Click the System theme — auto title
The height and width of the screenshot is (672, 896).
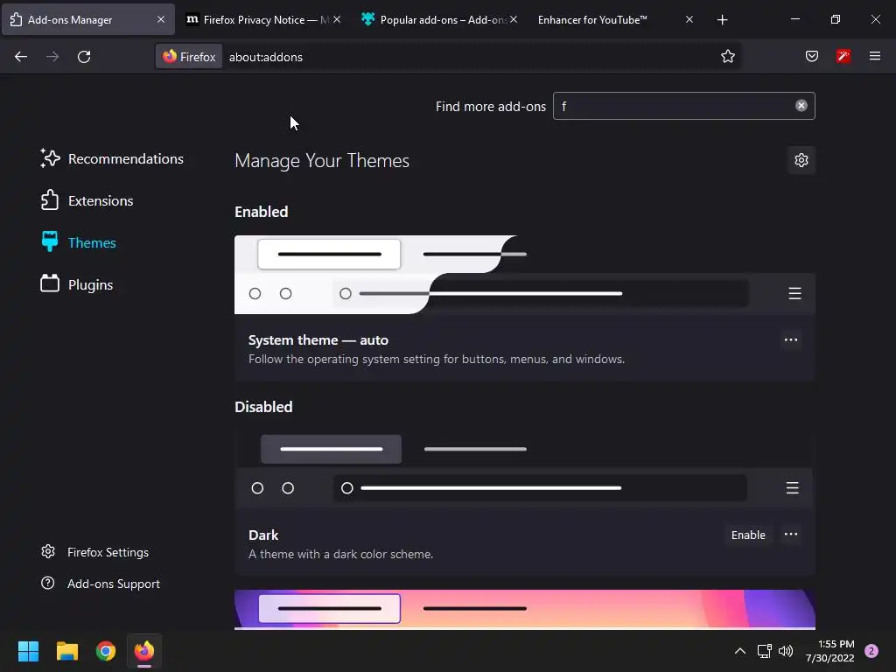(x=318, y=340)
